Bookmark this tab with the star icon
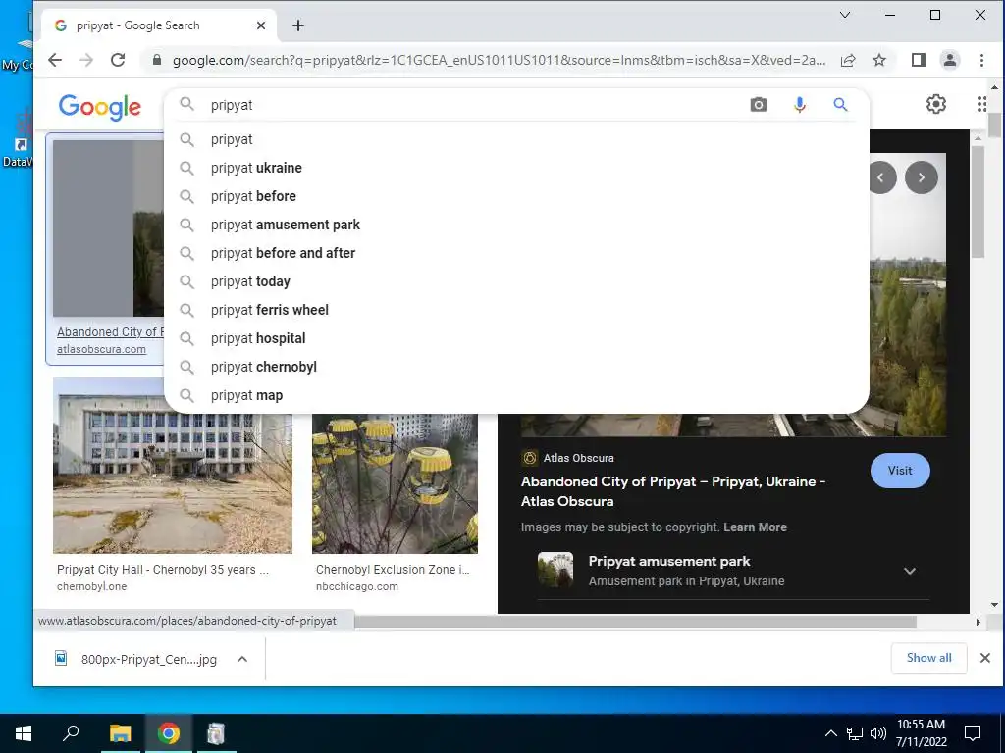Screen dimensions: 1005x753 [879, 60]
